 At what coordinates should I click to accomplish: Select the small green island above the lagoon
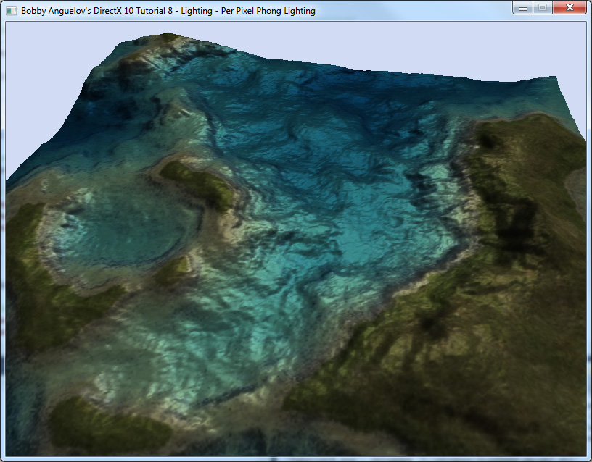pos(196,185)
